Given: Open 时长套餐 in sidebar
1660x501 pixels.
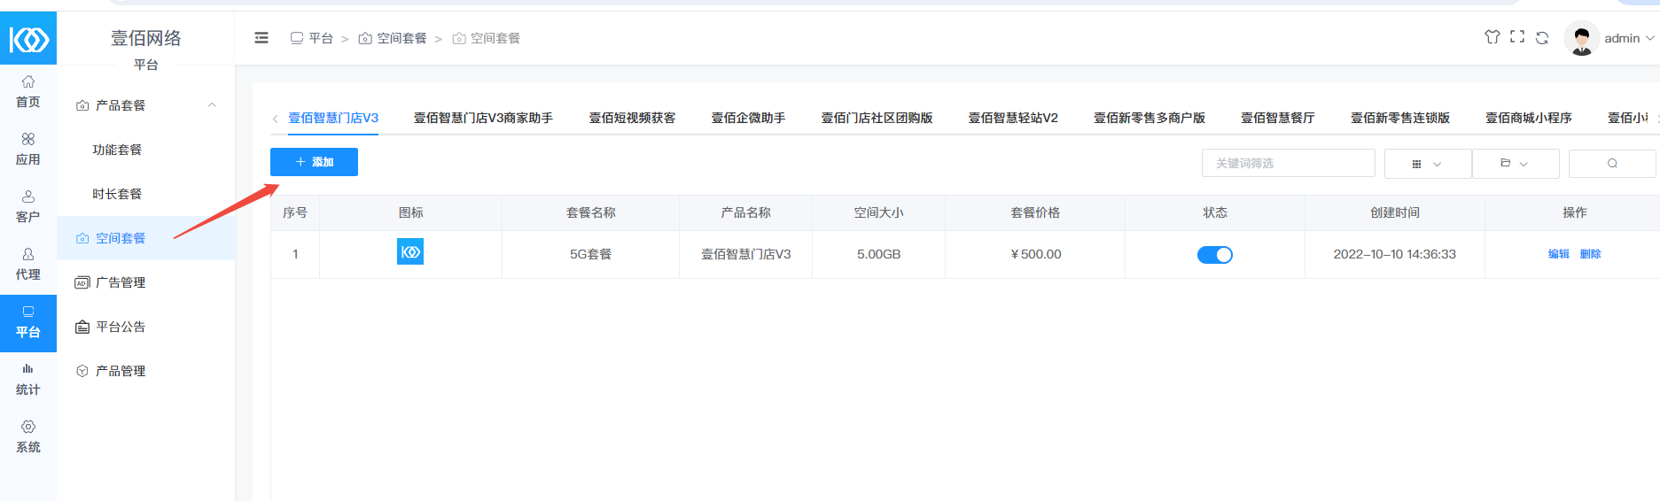Looking at the screenshot, I should [117, 194].
